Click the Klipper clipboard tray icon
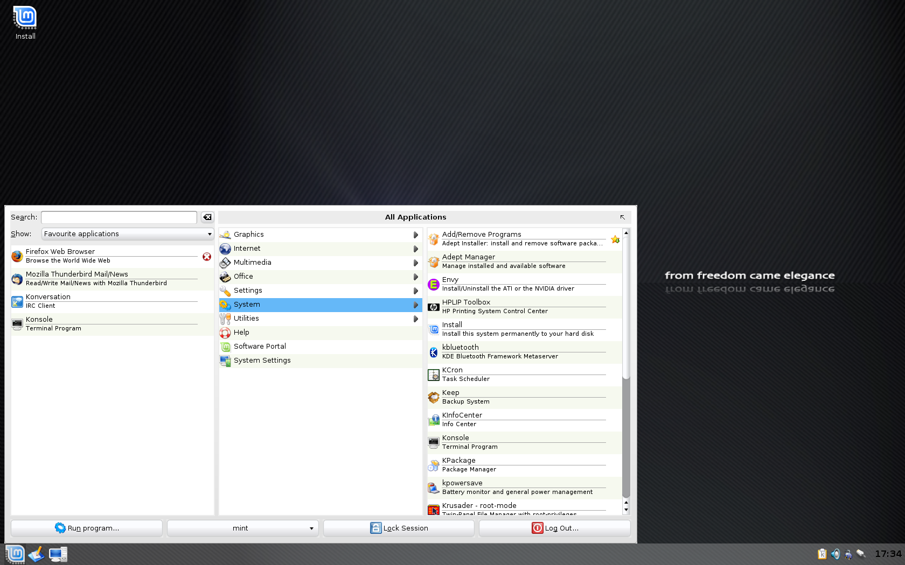This screenshot has height=565, width=905. (x=822, y=554)
